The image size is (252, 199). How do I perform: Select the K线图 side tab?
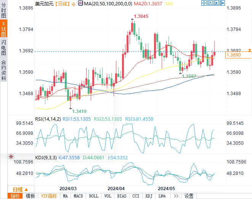point(4,29)
